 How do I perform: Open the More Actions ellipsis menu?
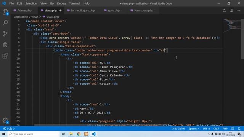[x=238, y=10]
